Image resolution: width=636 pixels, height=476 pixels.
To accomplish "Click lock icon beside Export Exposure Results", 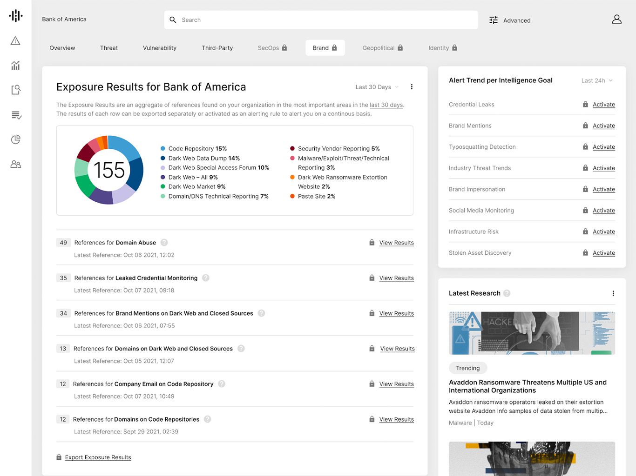I will click(59, 457).
